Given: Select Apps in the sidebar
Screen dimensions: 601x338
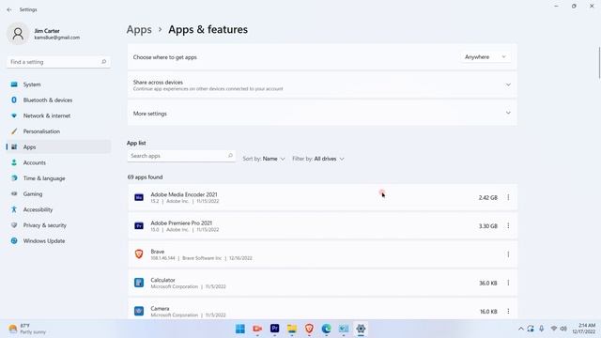Looking at the screenshot, I should (x=58, y=147).
